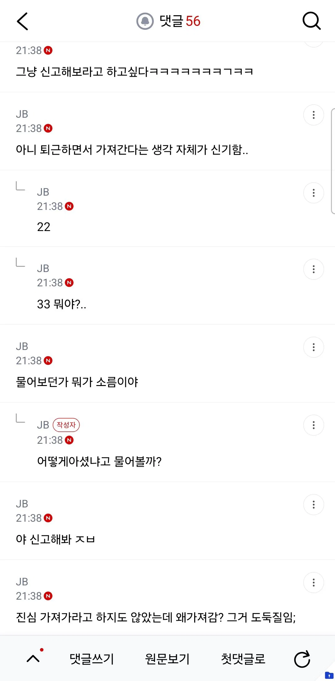This screenshot has height=681, width=335.
Task: Tap the 작성자 author badge
Action: (x=66, y=425)
